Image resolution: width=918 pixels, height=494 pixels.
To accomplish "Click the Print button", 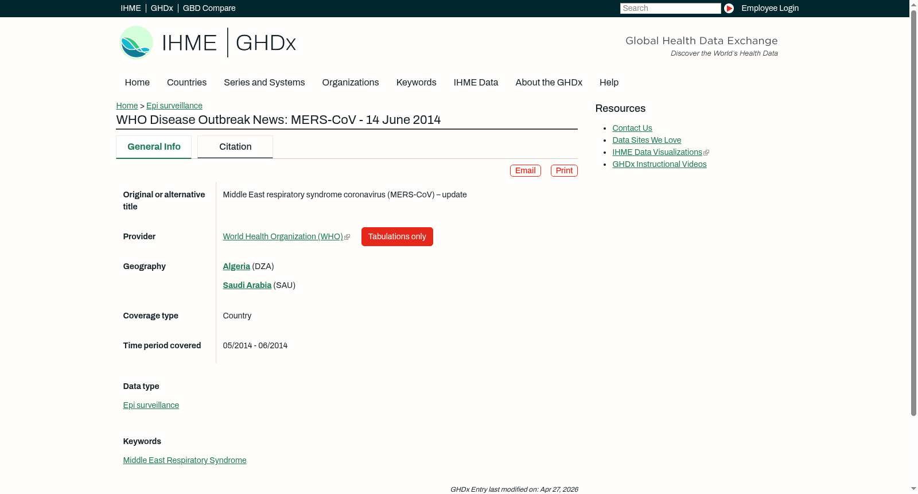I will (564, 170).
